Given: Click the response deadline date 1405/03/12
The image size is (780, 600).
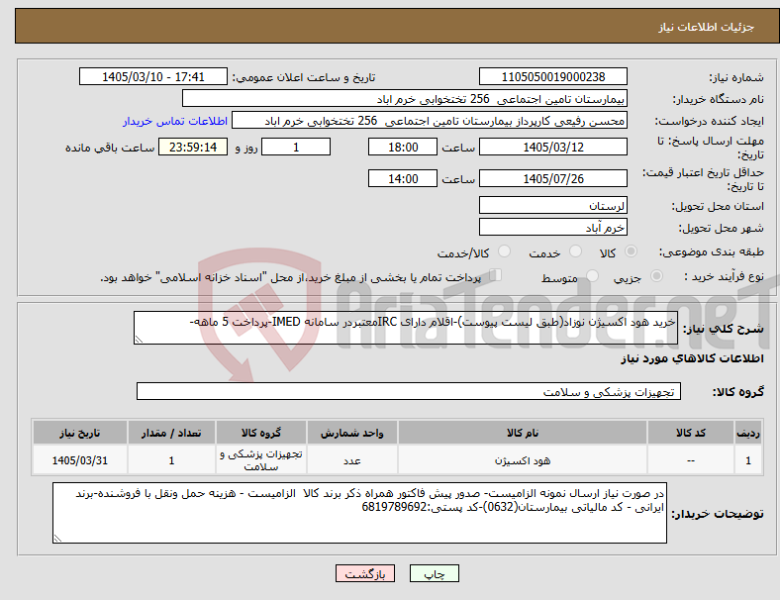Looking at the screenshot, I should tap(552, 147).
